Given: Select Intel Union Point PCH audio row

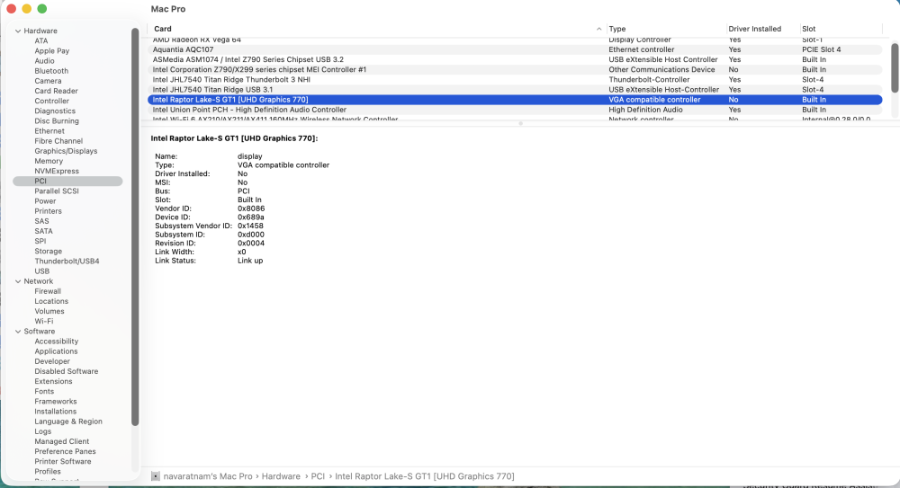Looking at the screenshot, I should coord(515,111).
